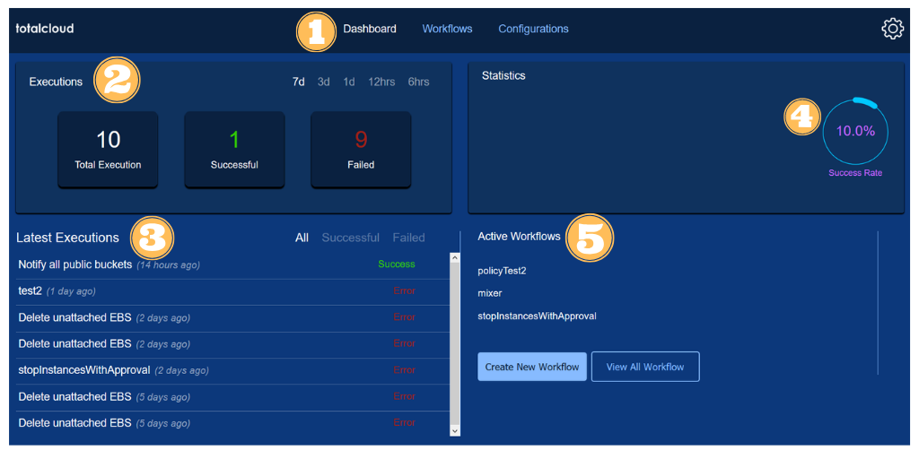Click the Executions panel heading

click(x=56, y=82)
